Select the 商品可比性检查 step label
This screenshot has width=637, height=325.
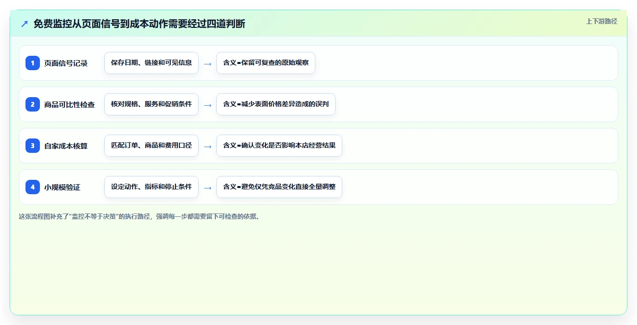[x=69, y=104]
